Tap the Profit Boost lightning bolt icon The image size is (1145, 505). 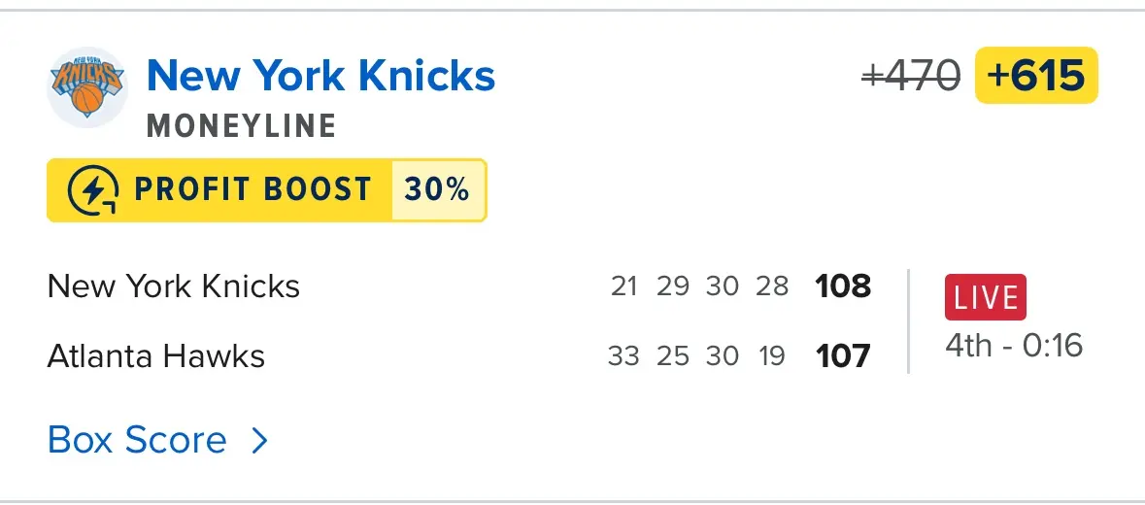[94, 190]
